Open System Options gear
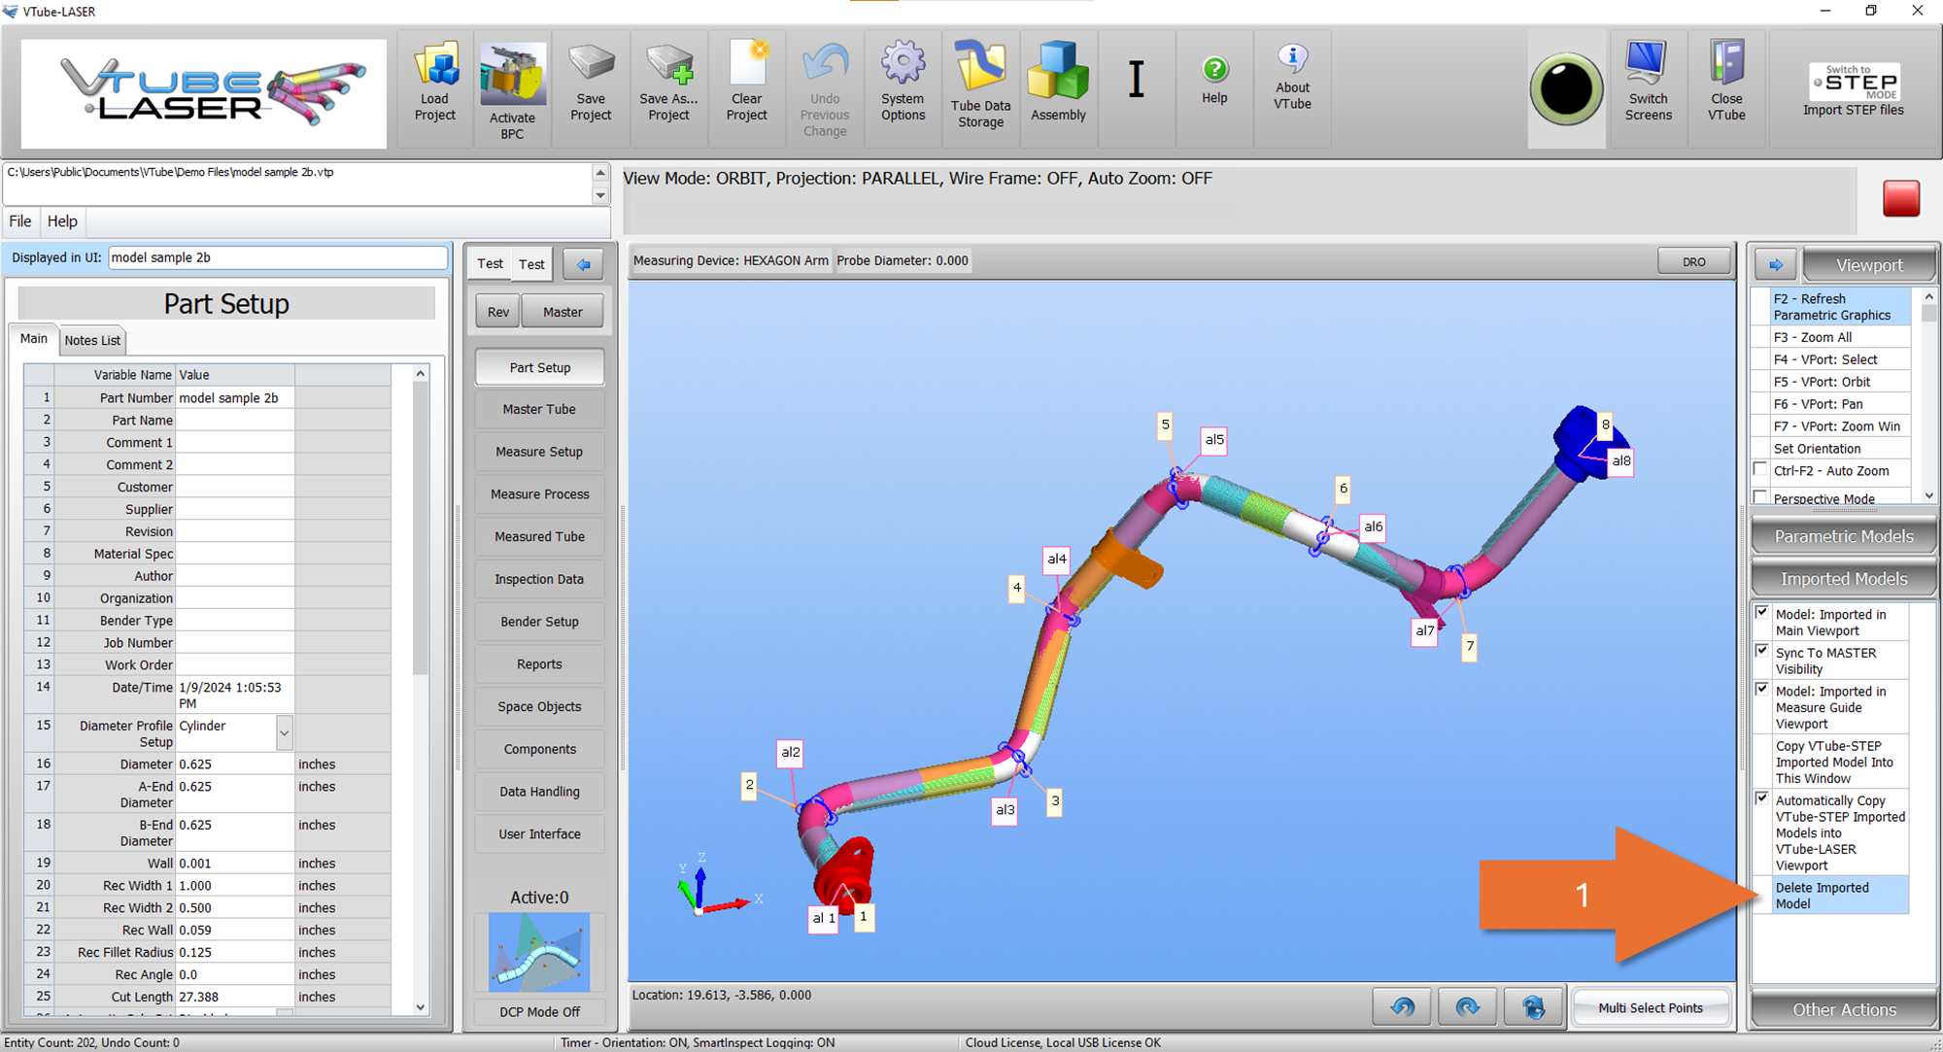Viewport: 1943px width, 1052px height. (x=903, y=88)
